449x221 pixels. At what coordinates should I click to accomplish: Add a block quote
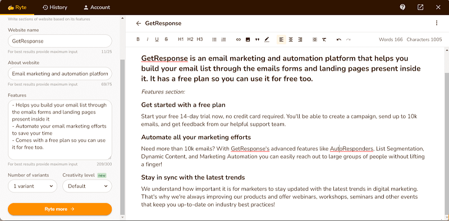coord(257,39)
